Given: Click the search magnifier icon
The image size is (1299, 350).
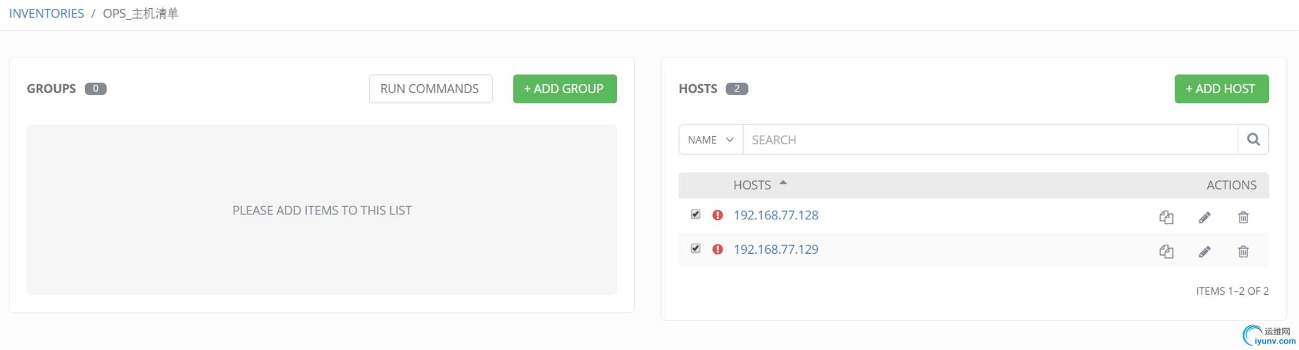Looking at the screenshot, I should (1253, 139).
